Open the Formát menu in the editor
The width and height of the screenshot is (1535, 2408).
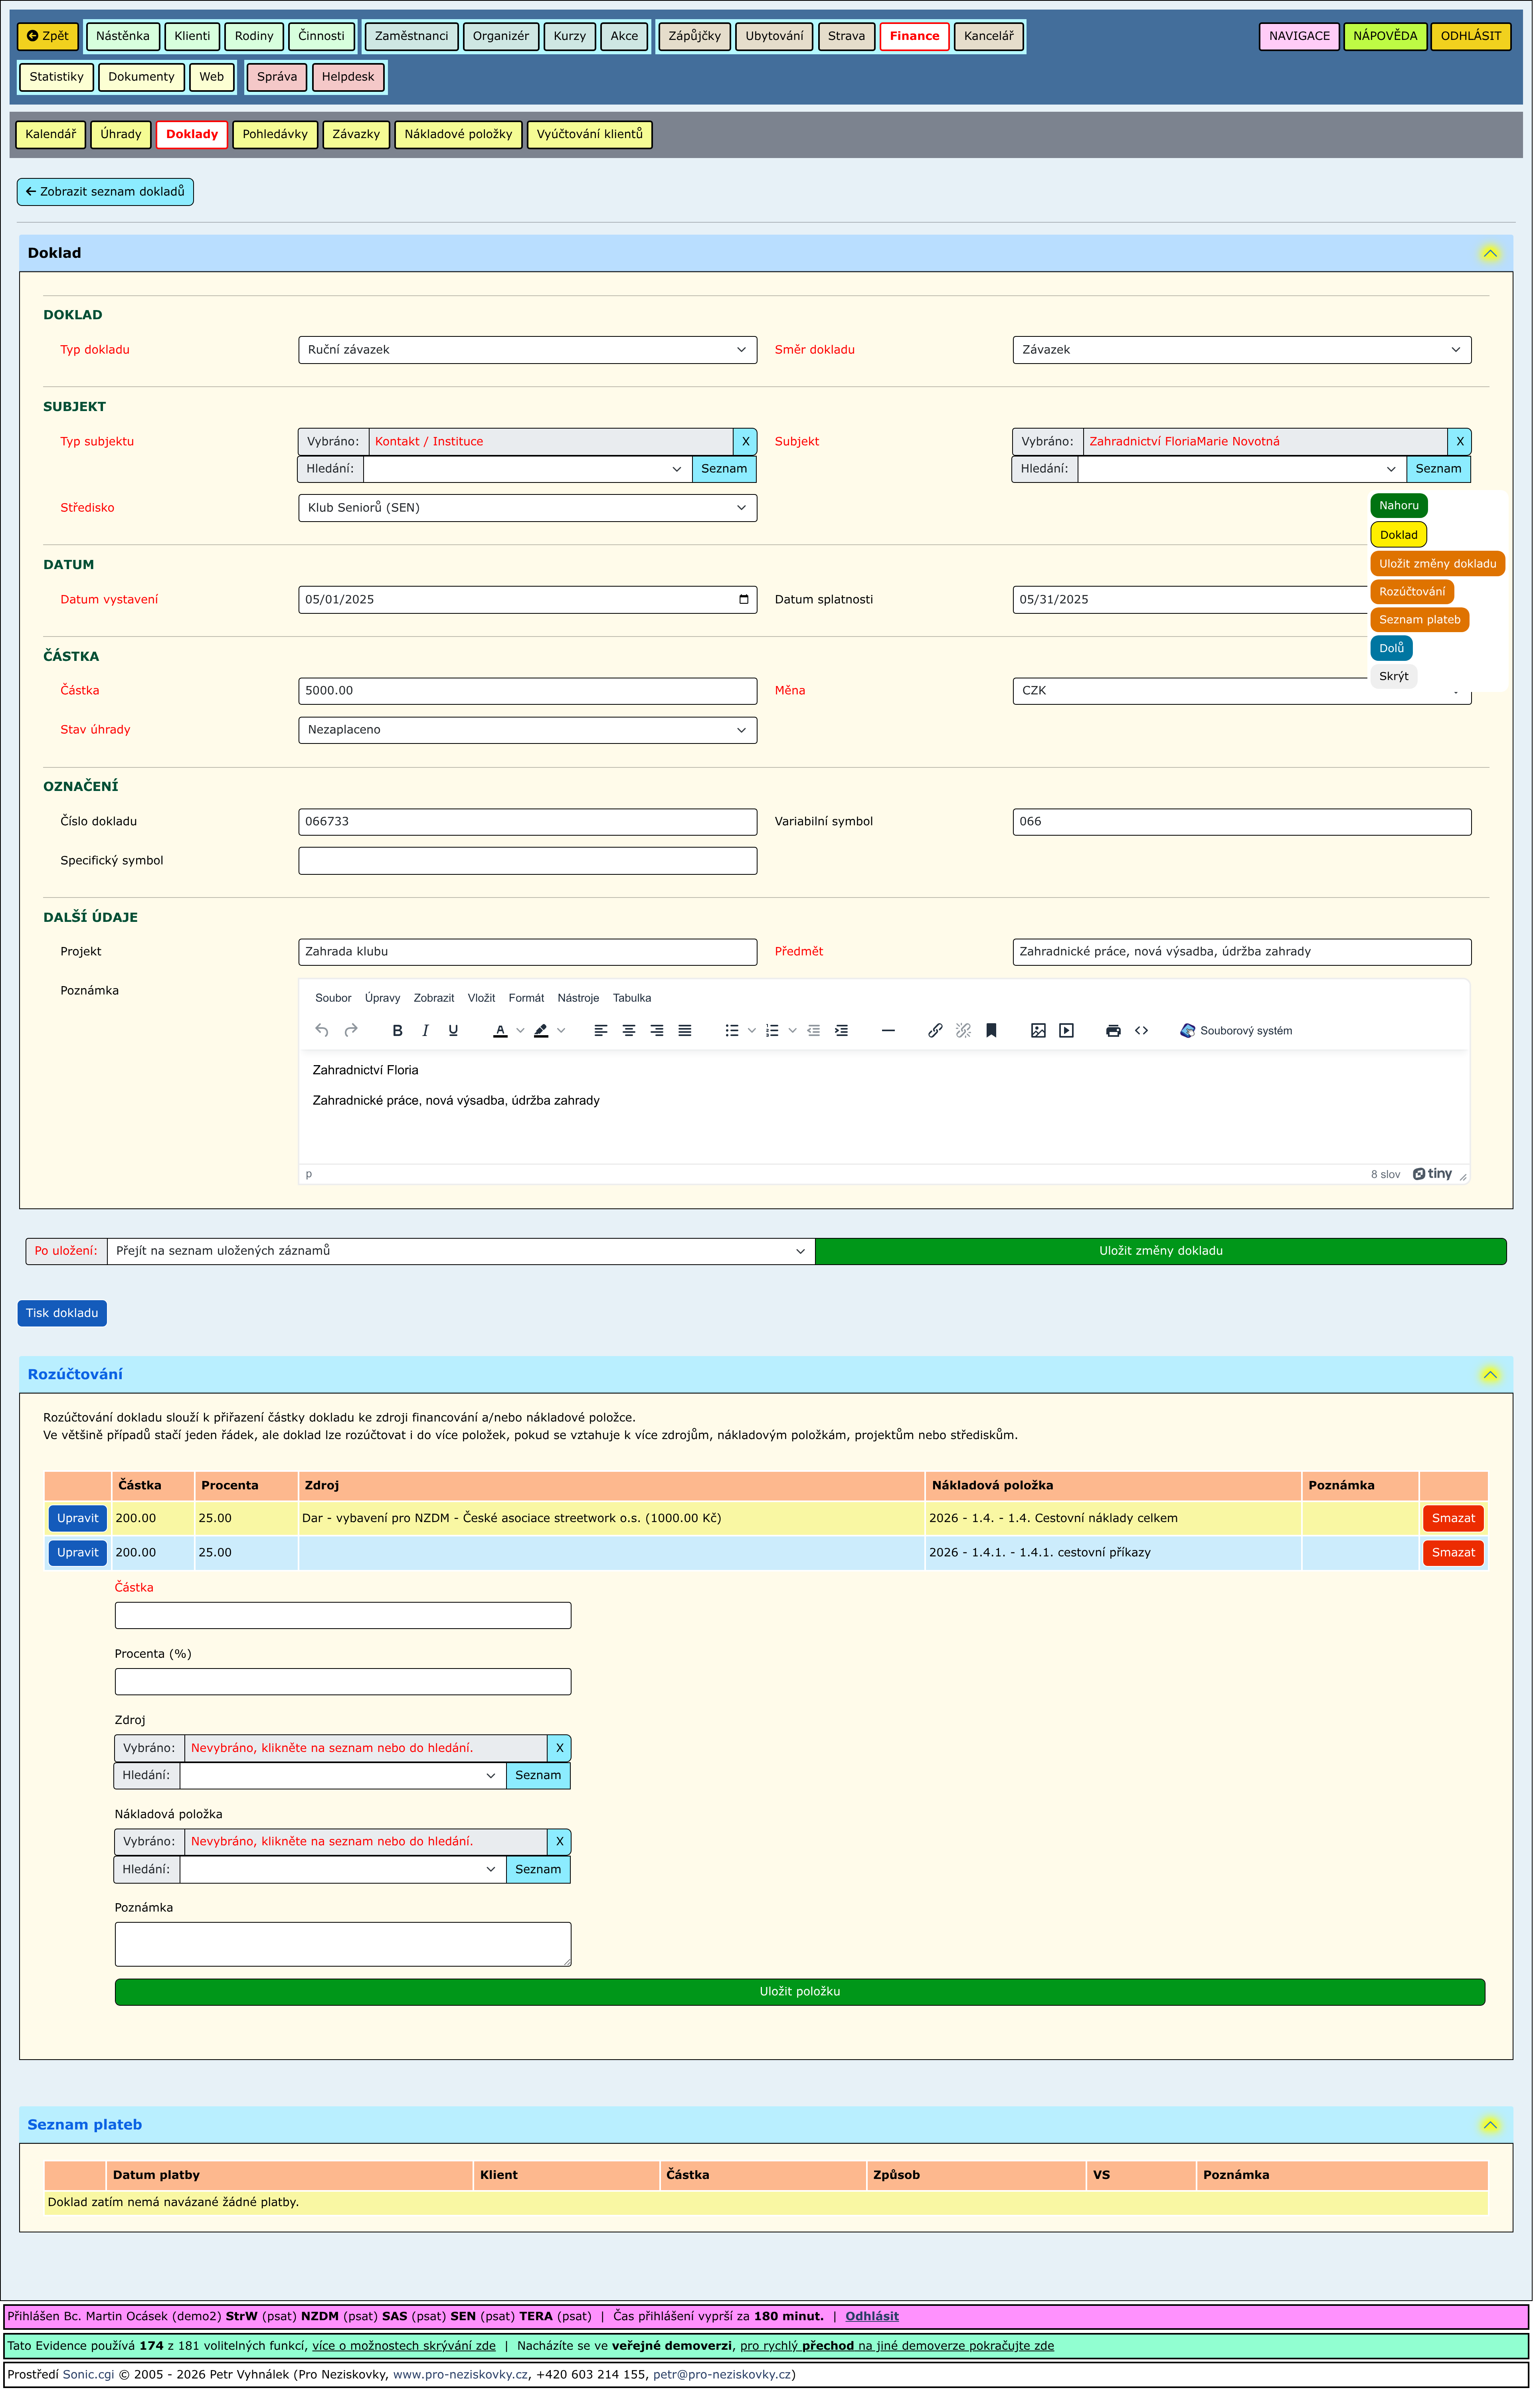pos(526,998)
